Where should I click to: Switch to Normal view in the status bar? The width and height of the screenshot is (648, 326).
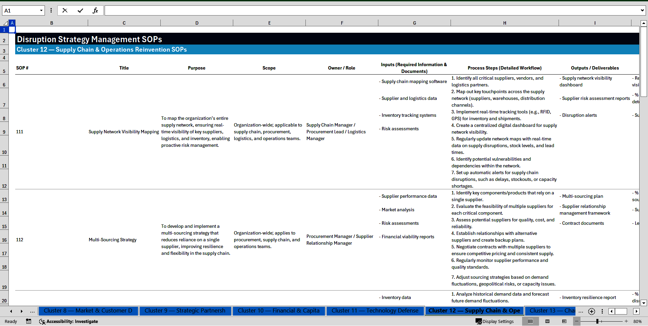click(531, 321)
